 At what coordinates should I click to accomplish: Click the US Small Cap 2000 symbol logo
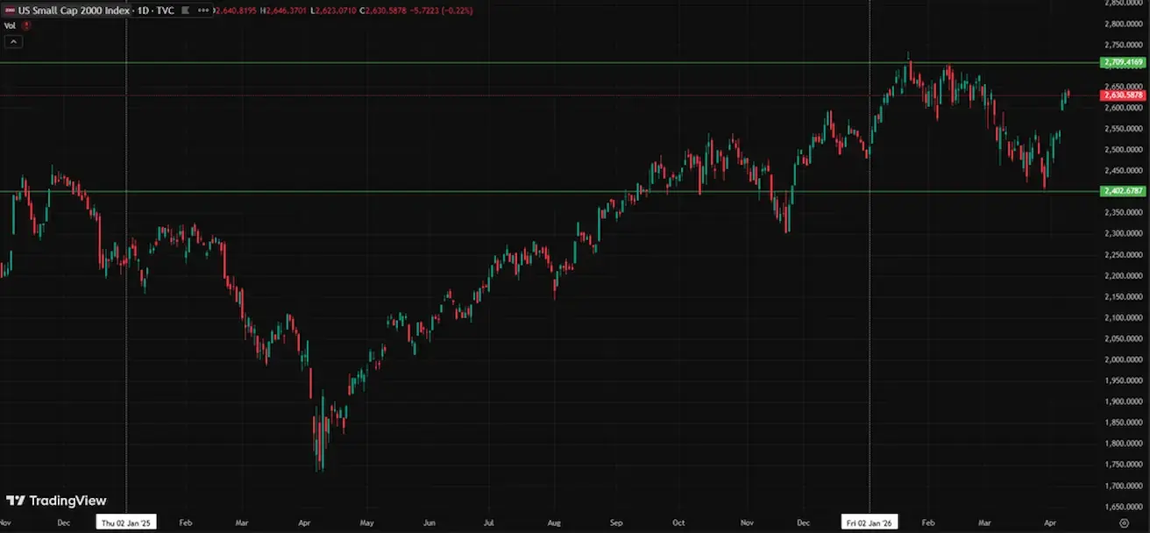click(10, 11)
